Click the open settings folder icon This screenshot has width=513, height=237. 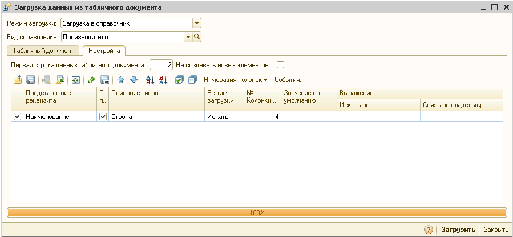[18, 80]
